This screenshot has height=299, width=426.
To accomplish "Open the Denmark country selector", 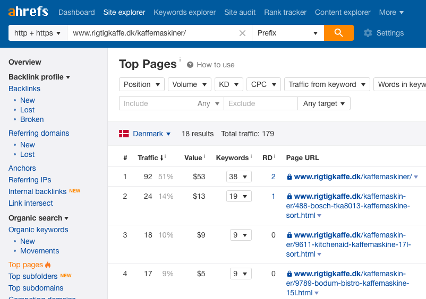I will (151, 134).
